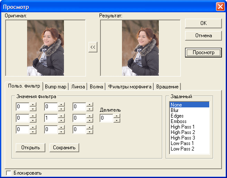Image resolution: width=227 pixels, height=178 pixels.
Task: Open the Фильтры морфинга tab
Action: pos(130,87)
